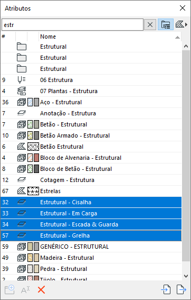The height and width of the screenshot is (300, 191).
Task: Select the 'Estrutural - Cisalha' row name
Action: tap(65, 202)
